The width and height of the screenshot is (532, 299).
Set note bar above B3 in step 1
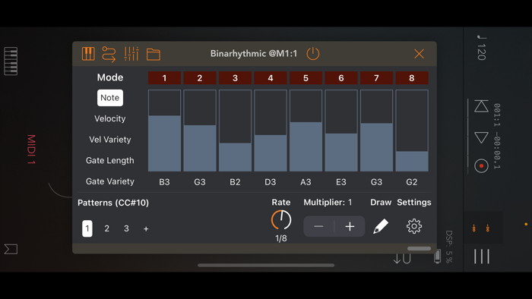point(165,131)
